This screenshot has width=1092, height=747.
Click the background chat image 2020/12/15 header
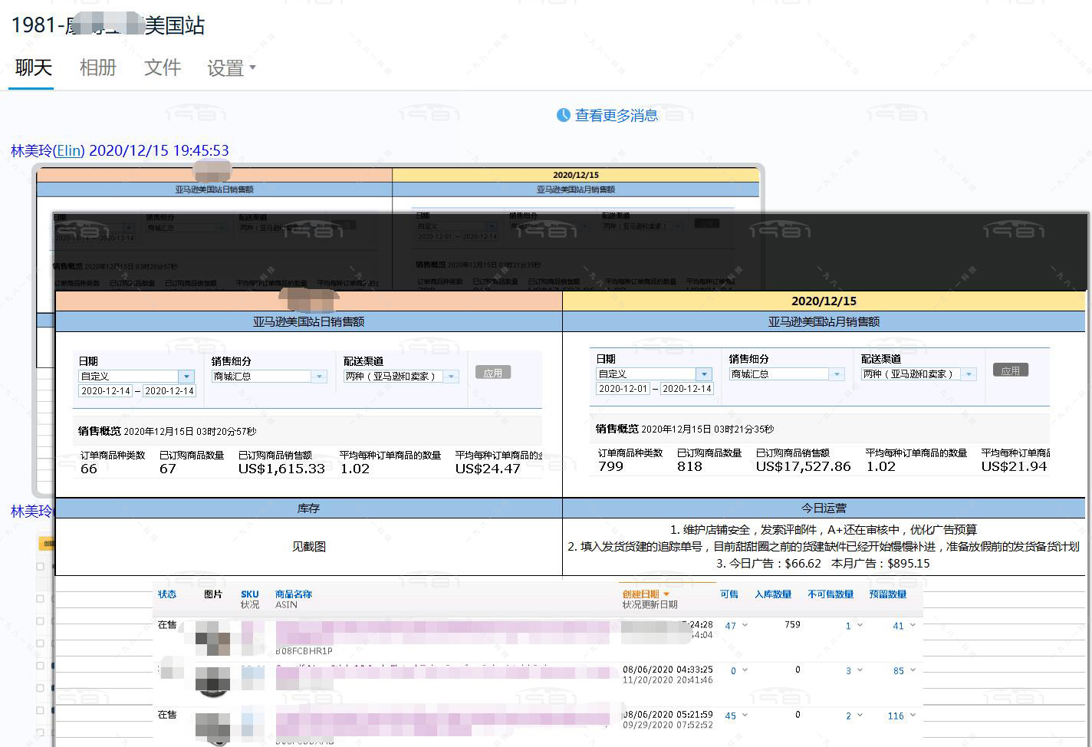point(575,175)
